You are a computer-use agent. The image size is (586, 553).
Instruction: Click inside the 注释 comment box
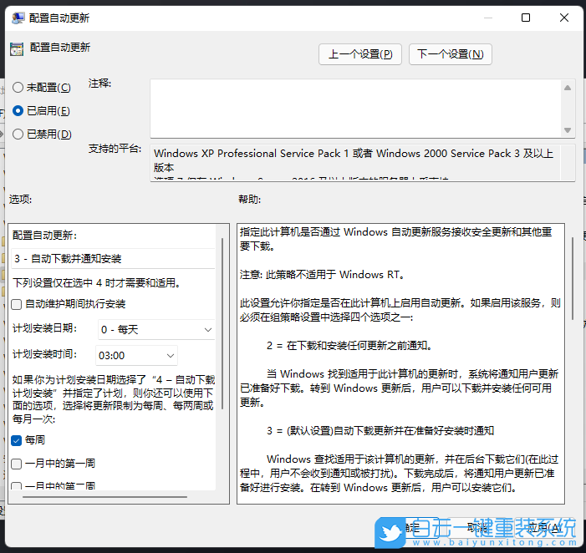[x=355, y=109]
